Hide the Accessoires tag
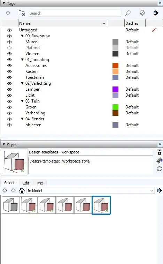The image size is (163, 264). point(9,66)
